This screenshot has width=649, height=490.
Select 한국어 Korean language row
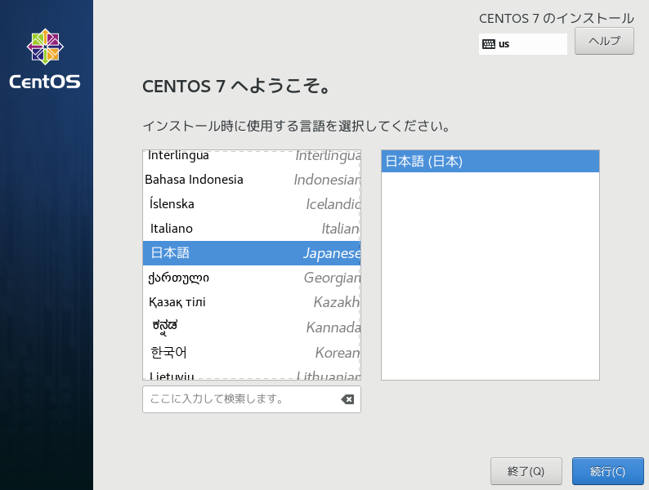252,352
